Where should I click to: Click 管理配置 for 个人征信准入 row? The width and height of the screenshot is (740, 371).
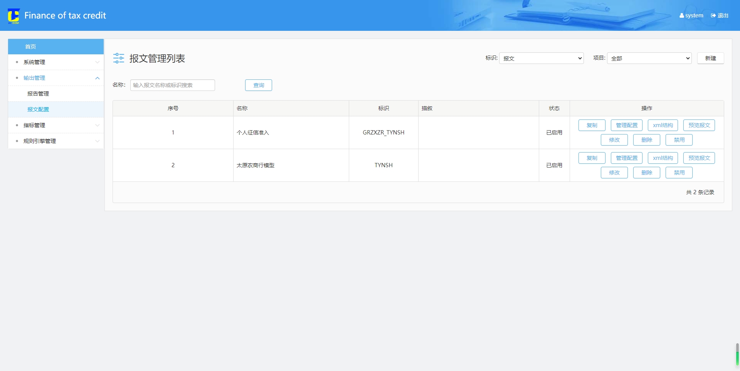[x=627, y=125]
